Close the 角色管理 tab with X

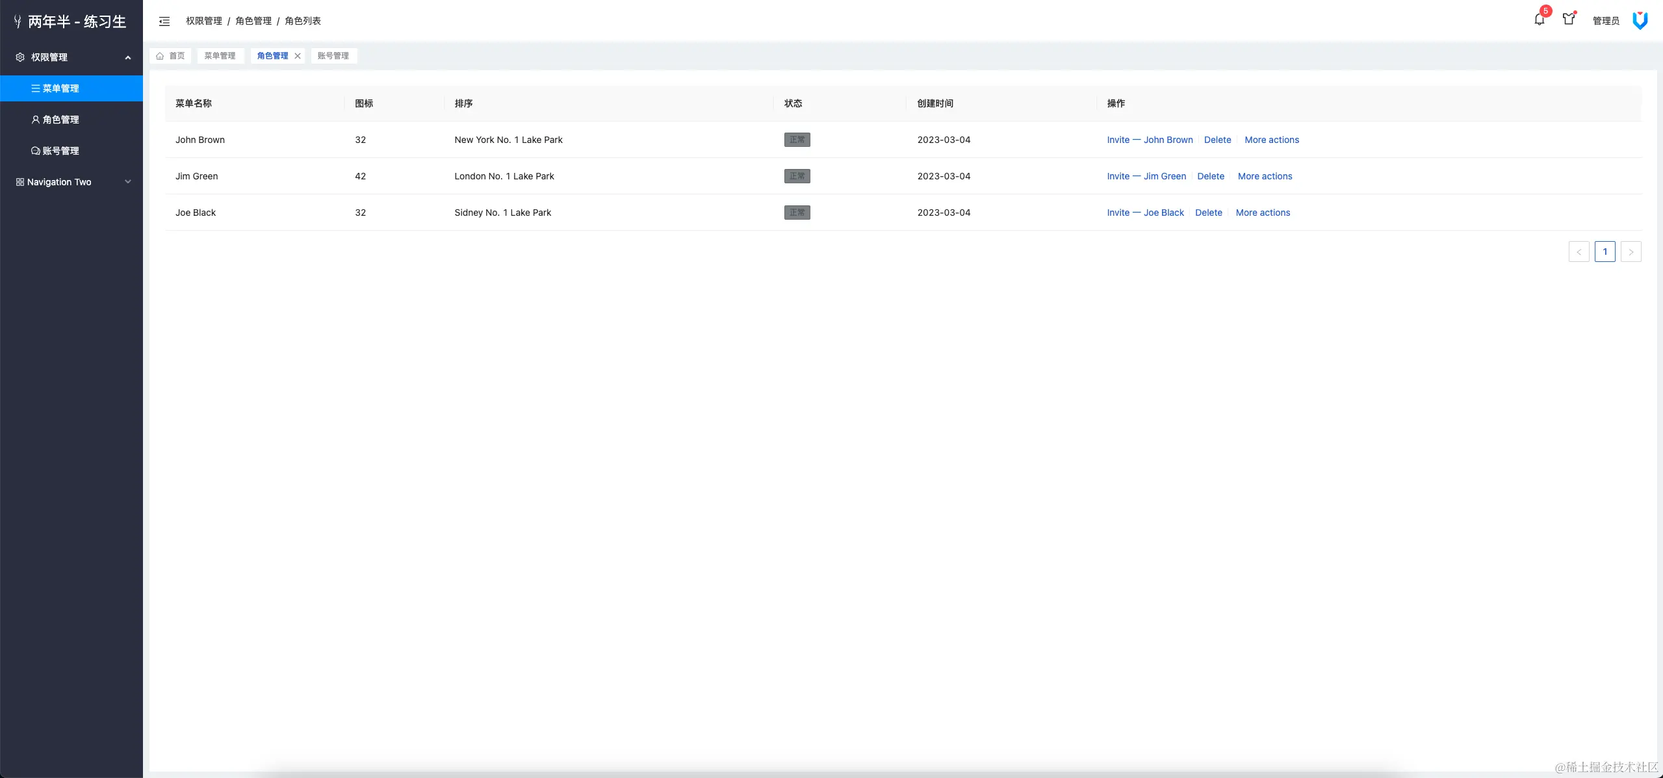pyautogui.click(x=298, y=56)
